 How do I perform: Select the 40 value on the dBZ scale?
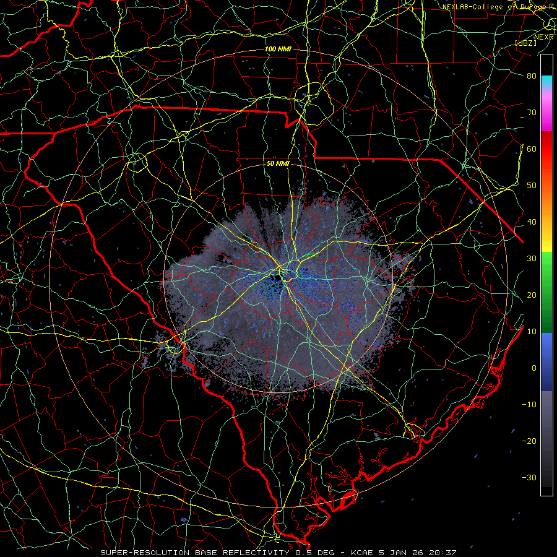532,222
